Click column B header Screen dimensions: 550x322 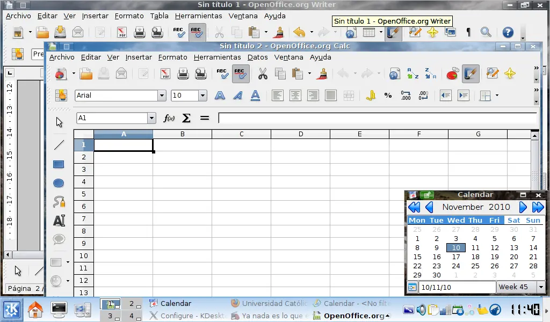pyautogui.click(x=183, y=134)
